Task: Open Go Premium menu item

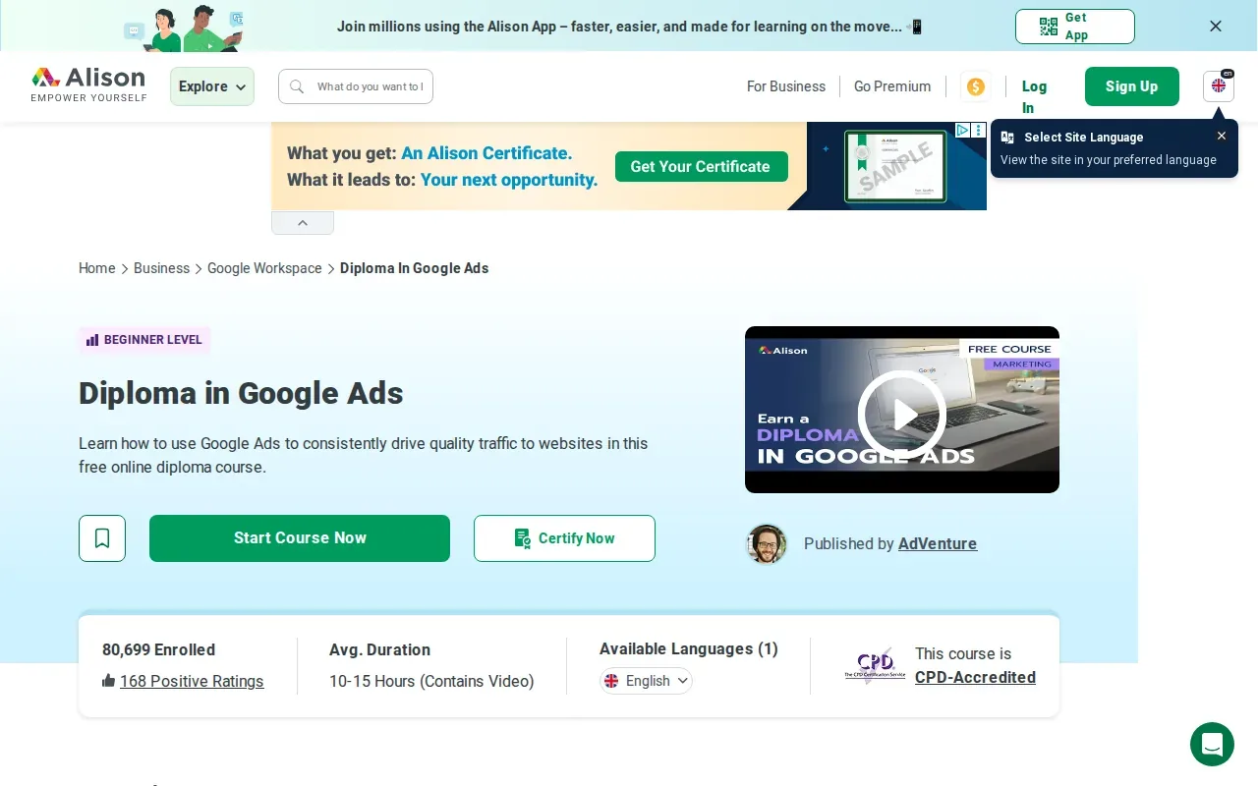Action: pyautogui.click(x=892, y=86)
